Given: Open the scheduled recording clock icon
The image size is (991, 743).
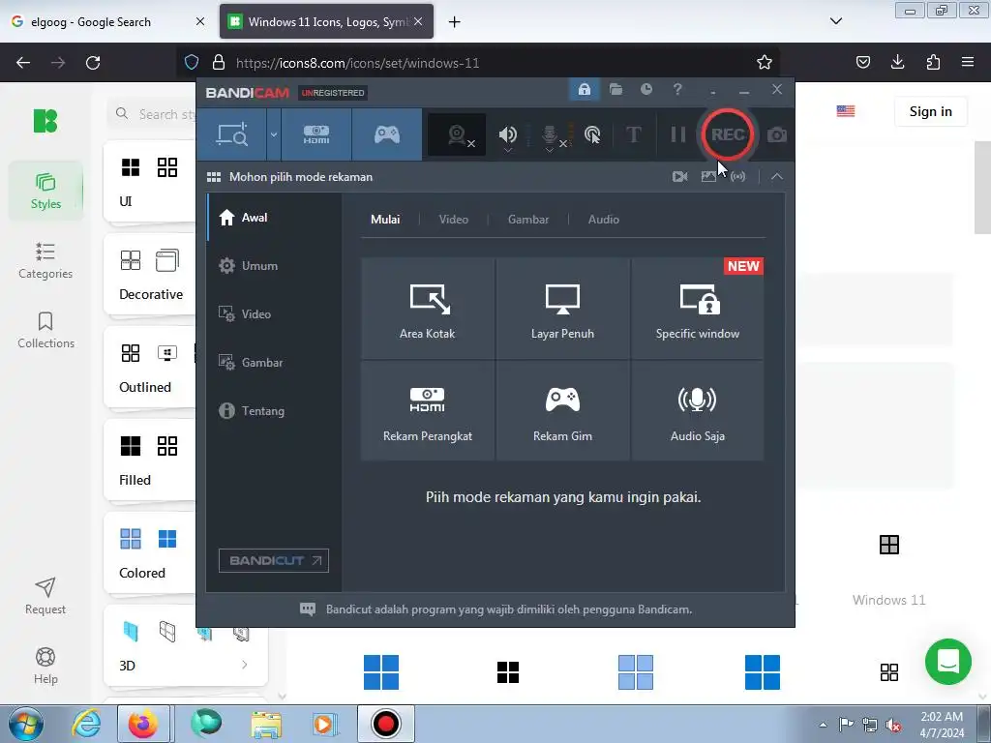Looking at the screenshot, I should [646, 90].
